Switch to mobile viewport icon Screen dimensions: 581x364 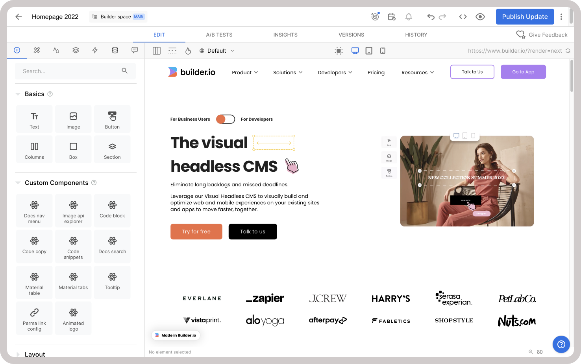[383, 51]
